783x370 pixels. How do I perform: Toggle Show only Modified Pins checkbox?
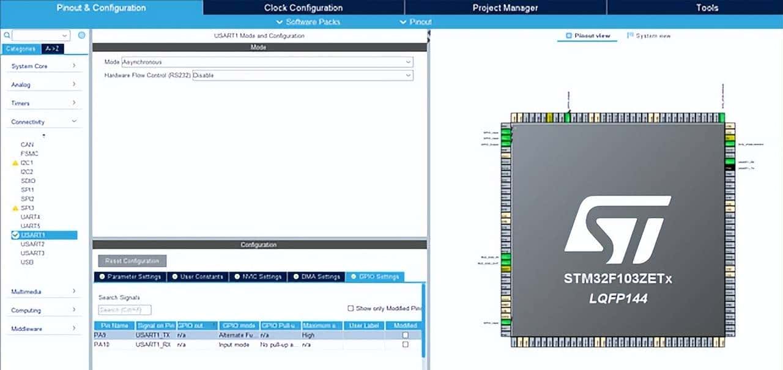[351, 308]
